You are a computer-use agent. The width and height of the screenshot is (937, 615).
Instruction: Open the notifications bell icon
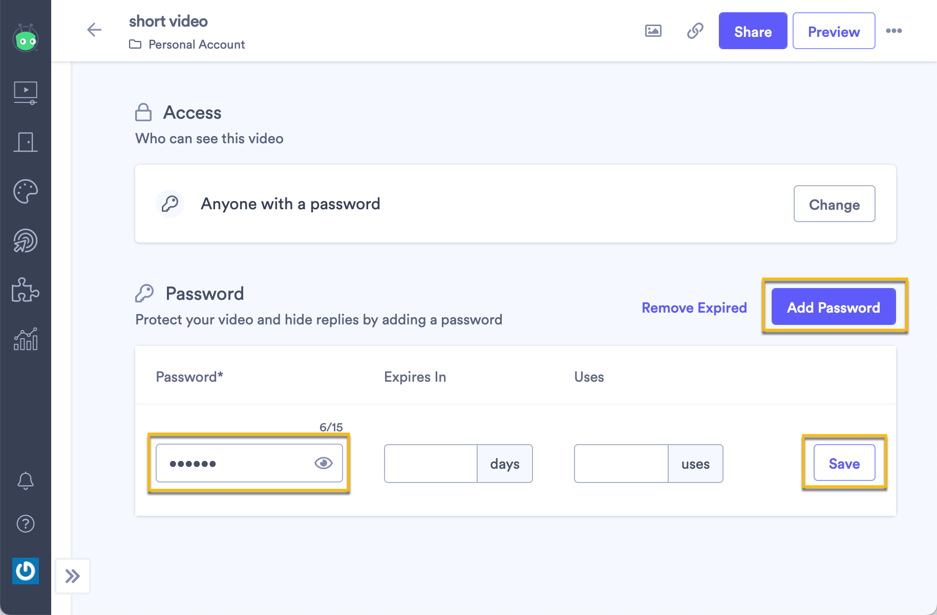coord(26,480)
